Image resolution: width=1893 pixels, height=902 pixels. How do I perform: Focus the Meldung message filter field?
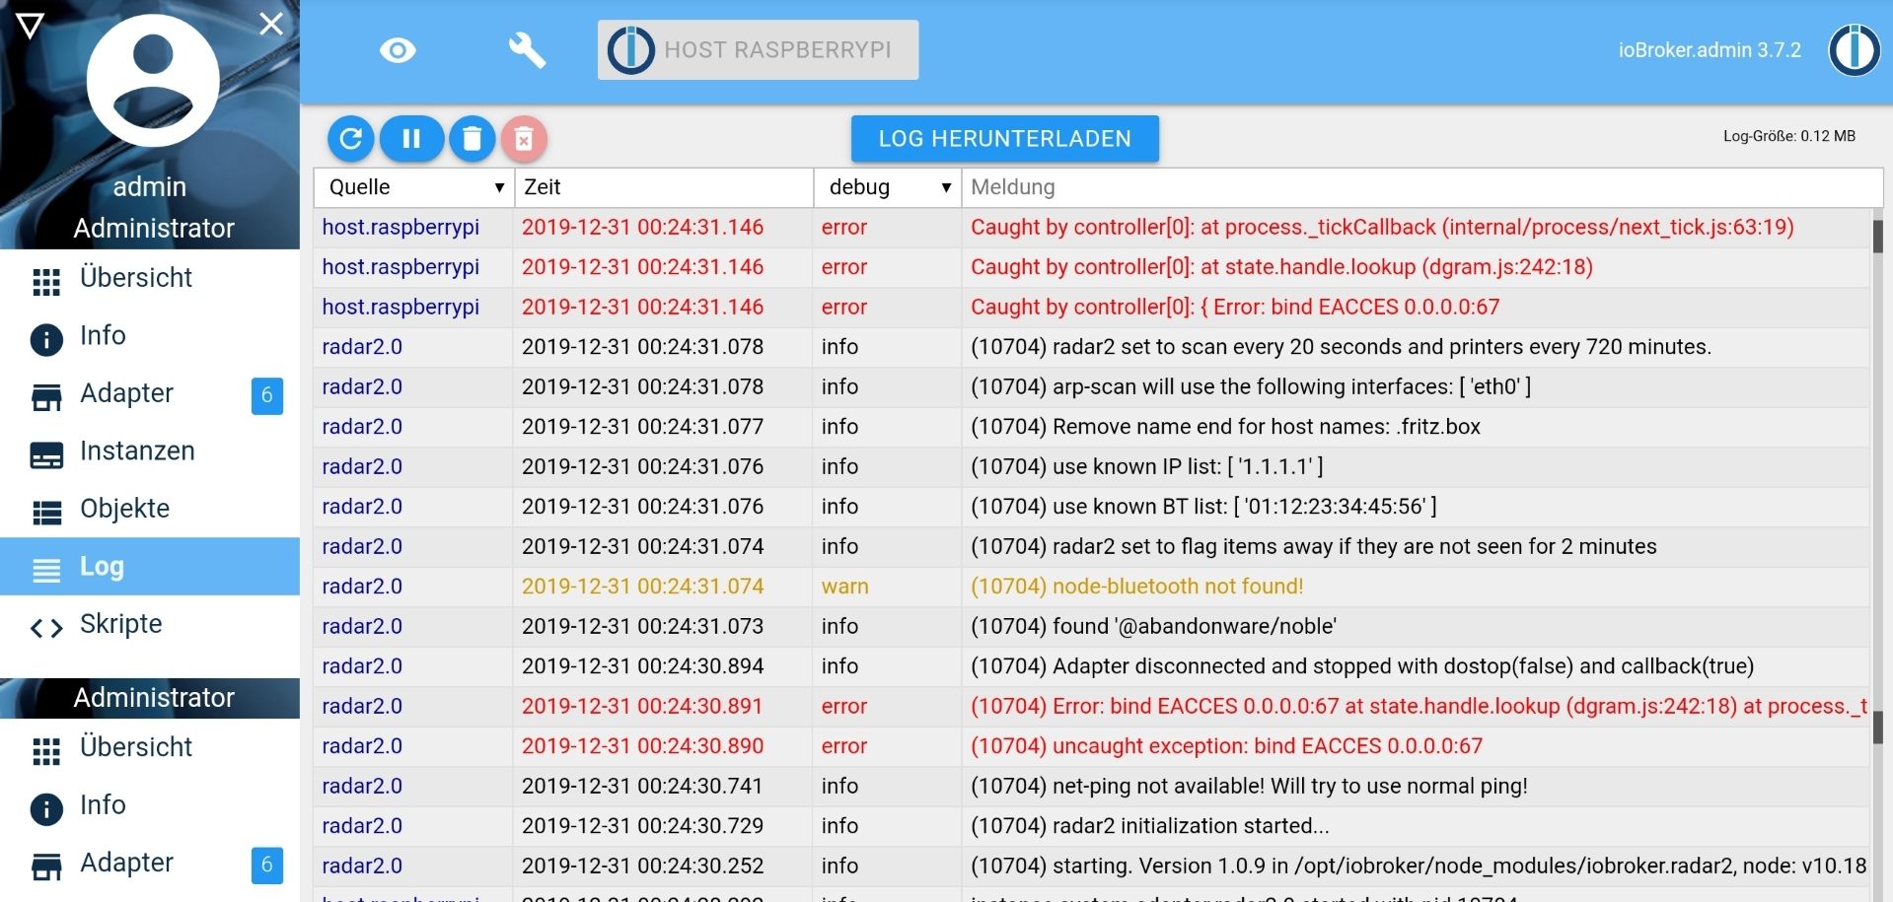point(1422,187)
